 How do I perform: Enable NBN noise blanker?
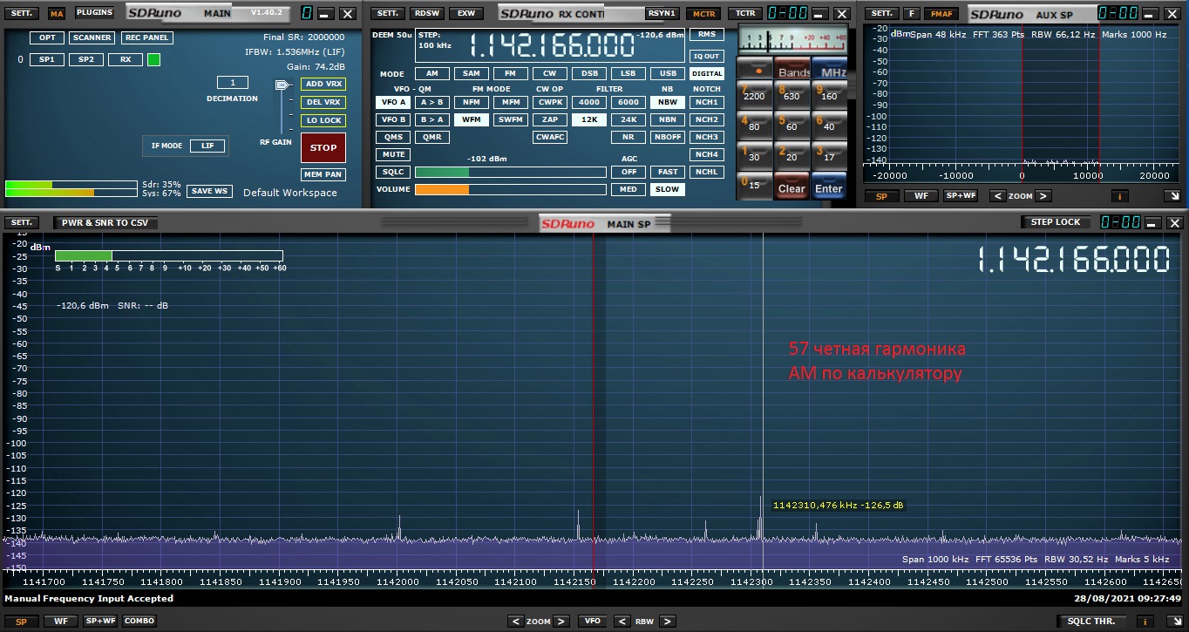coord(667,119)
